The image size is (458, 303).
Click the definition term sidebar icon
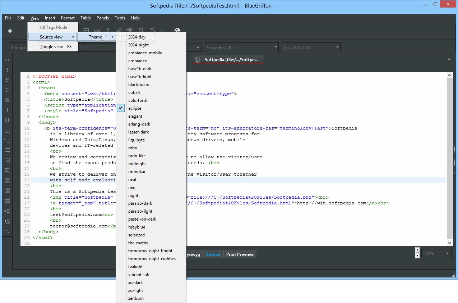tap(7, 151)
